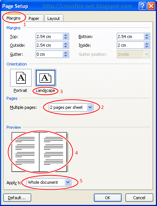Decrease the Bottom margin with down arrow
The image size is (157, 206).
click(146, 38)
